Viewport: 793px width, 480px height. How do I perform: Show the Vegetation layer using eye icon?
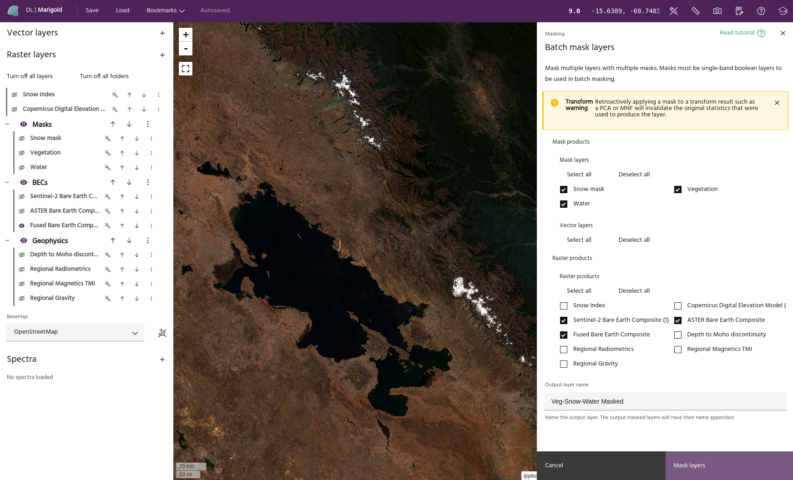(x=22, y=153)
